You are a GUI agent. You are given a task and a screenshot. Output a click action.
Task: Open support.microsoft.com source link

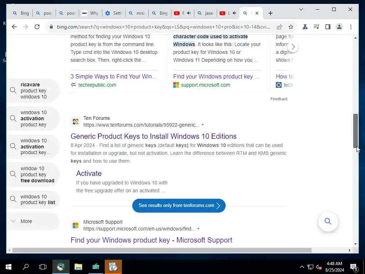tap(206, 85)
